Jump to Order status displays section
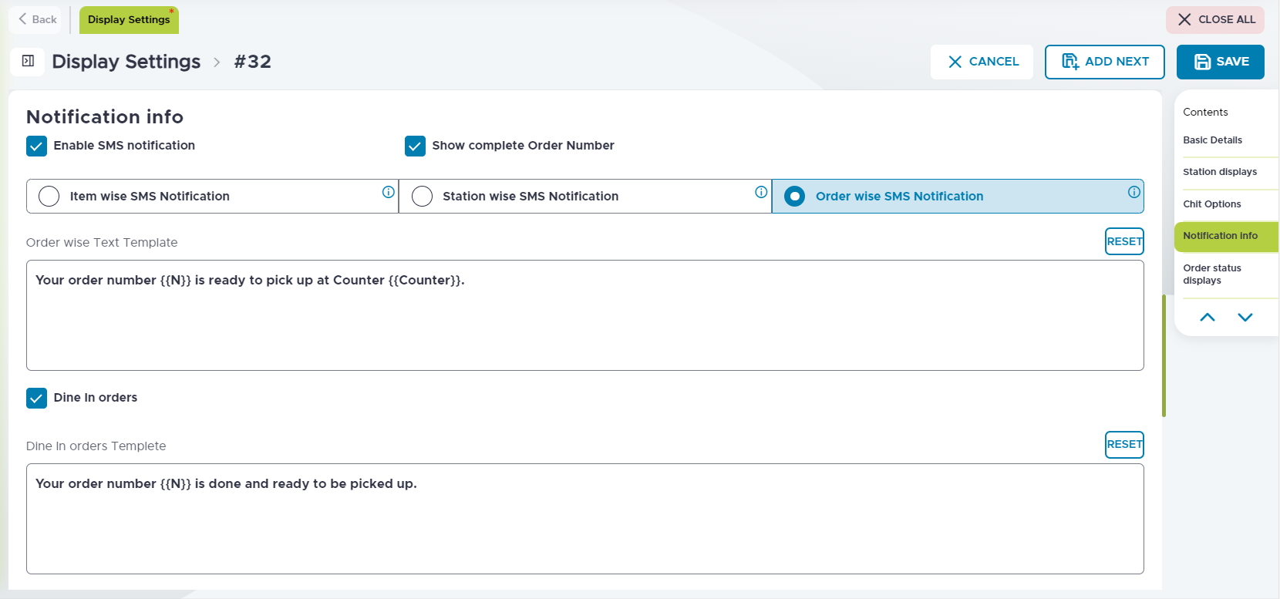 1211,274
